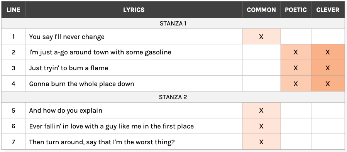Click the LYRICS column header
The image size is (347, 152).
pos(134,10)
